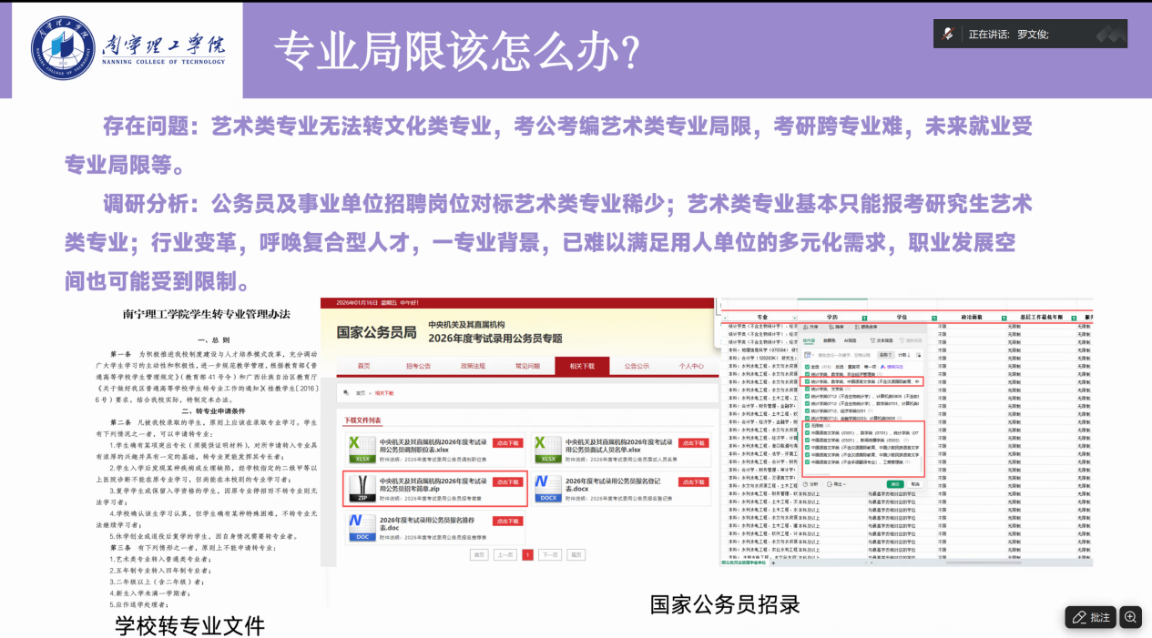Click the DOCX file icon

pyautogui.click(x=547, y=489)
